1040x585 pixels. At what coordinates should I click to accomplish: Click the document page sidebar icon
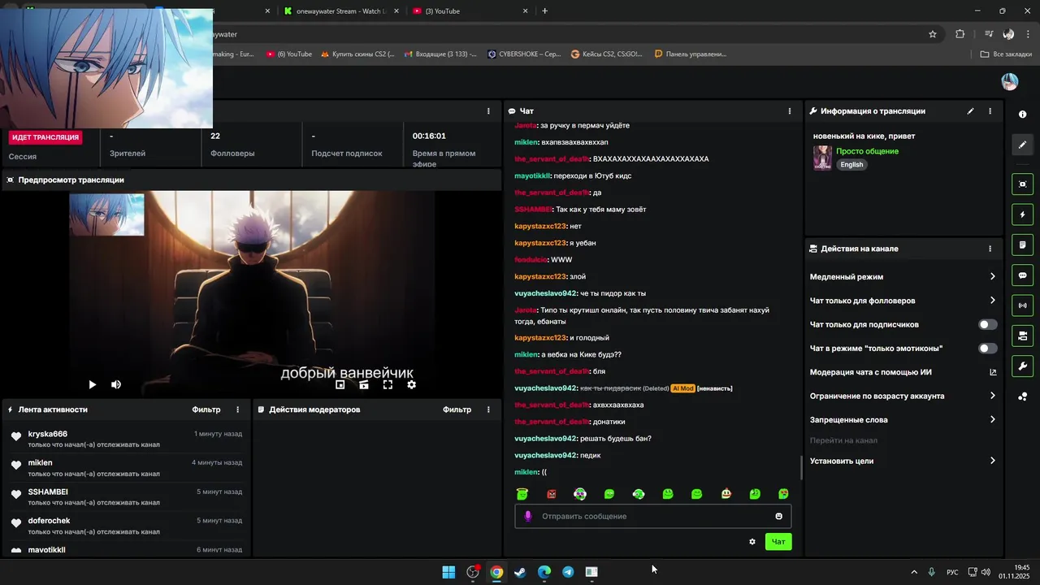point(1022,245)
